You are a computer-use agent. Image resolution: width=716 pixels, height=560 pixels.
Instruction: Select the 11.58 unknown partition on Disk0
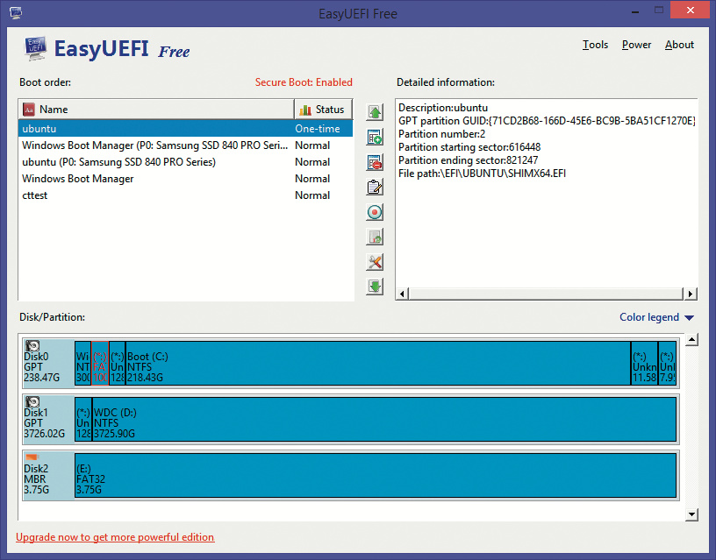point(645,364)
